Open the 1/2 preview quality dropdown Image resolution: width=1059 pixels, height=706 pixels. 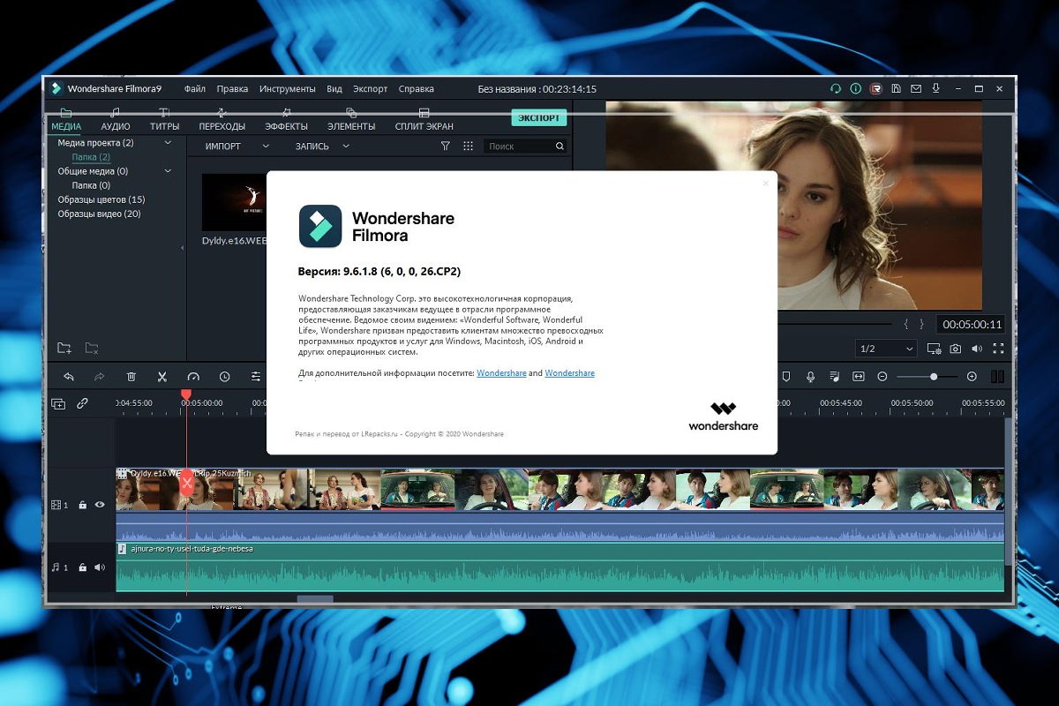click(x=886, y=349)
